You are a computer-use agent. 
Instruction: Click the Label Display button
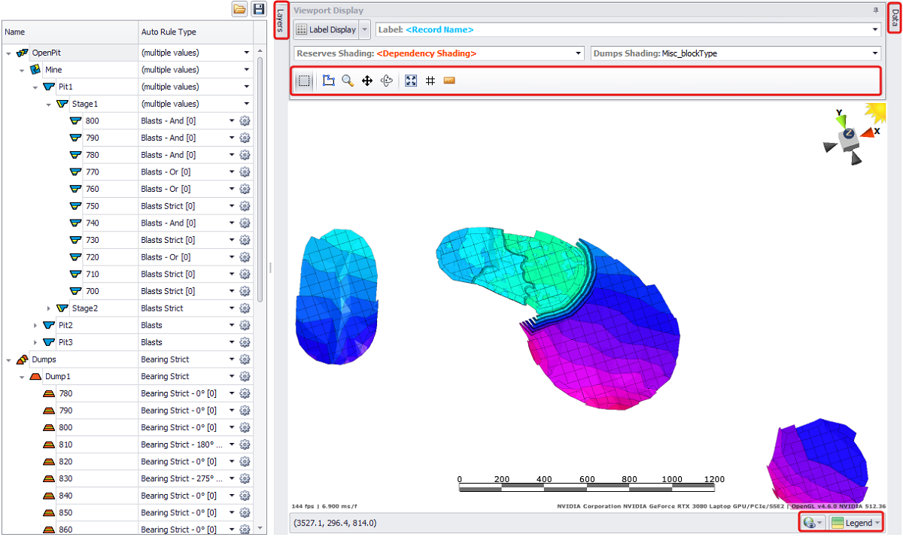pos(326,30)
